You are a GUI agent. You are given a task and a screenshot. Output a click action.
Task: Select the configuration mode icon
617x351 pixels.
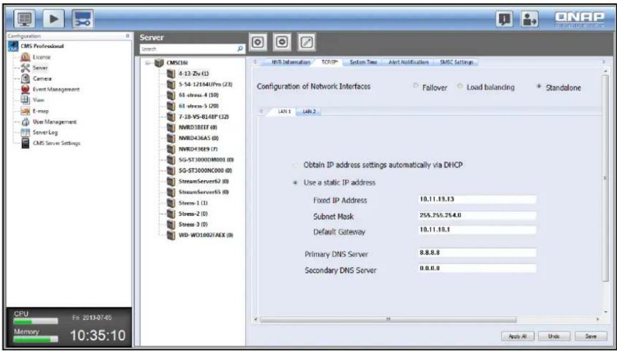pyautogui.click(x=83, y=20)
